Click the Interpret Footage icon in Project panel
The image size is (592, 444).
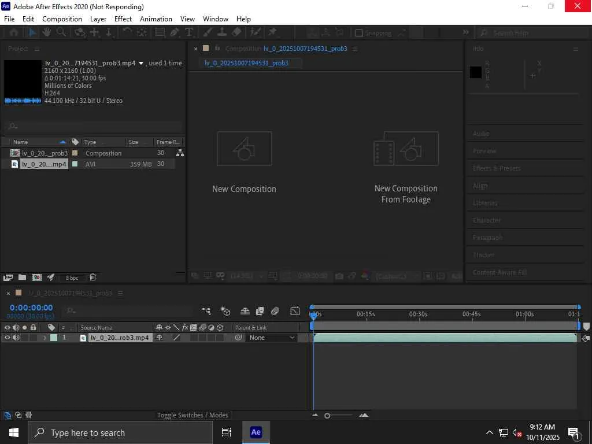click(x=8, y=278)
